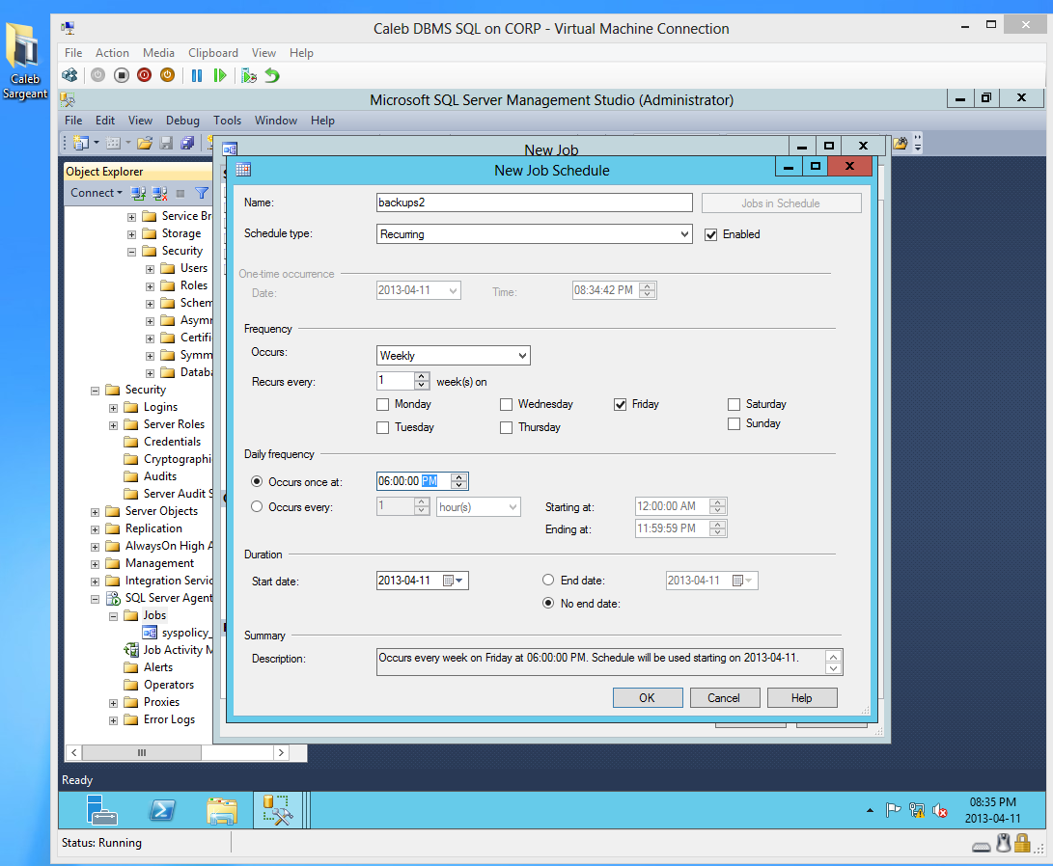This screenshot has height=866, width=1053.
Task: Check the Thursday checkbox
Action: [x=507, y=427]
